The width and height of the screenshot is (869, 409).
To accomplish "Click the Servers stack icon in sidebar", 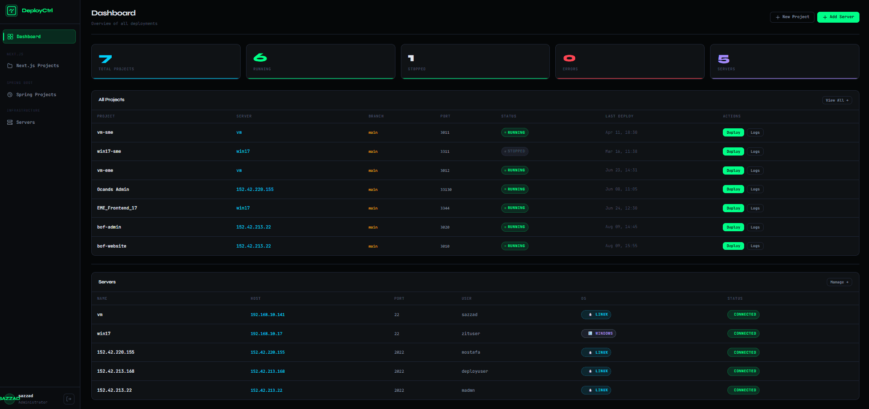I will [x=10, y=122].
